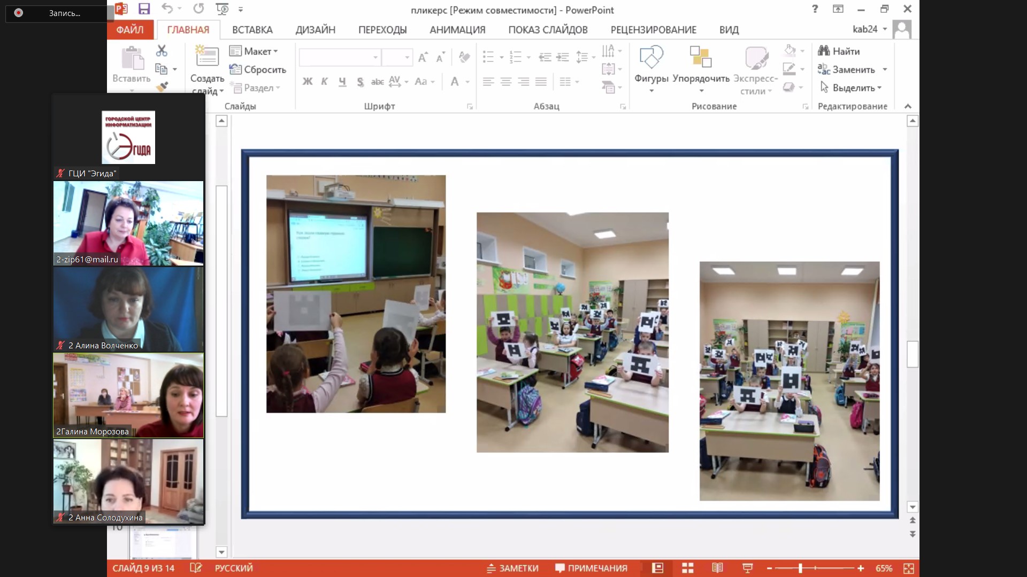
Task: Toggle bold formatting button
Action: pos(307,82)
